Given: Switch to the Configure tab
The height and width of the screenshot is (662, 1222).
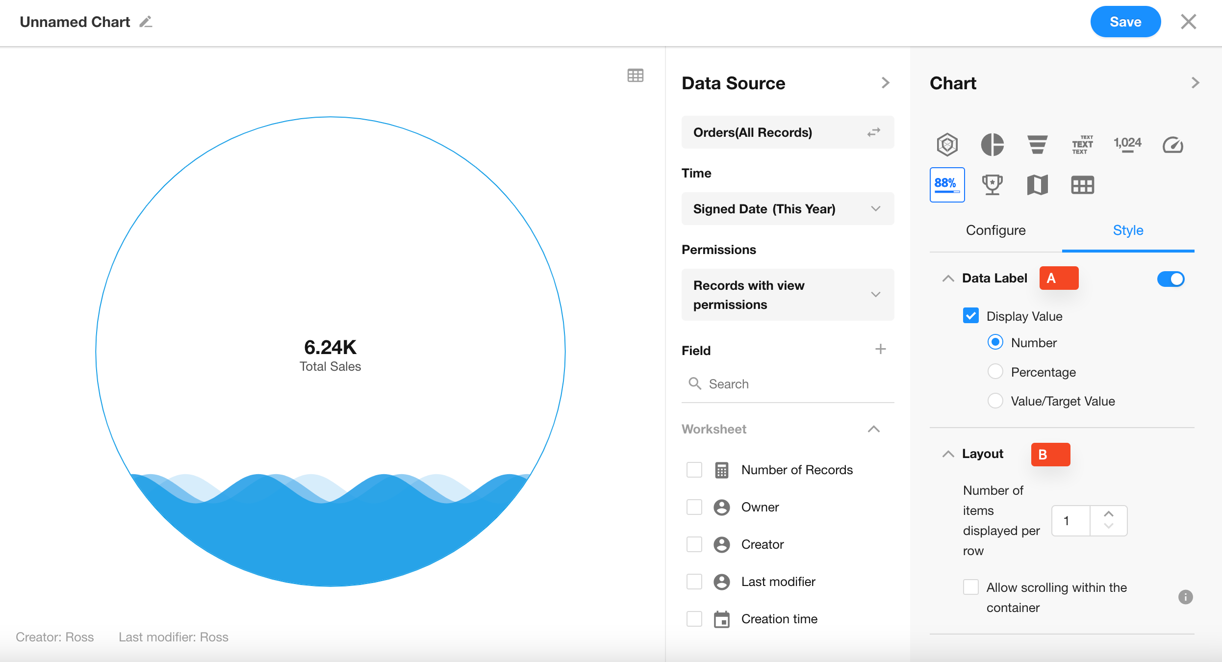Looking at the screenshot, I should tap(995, 230).
